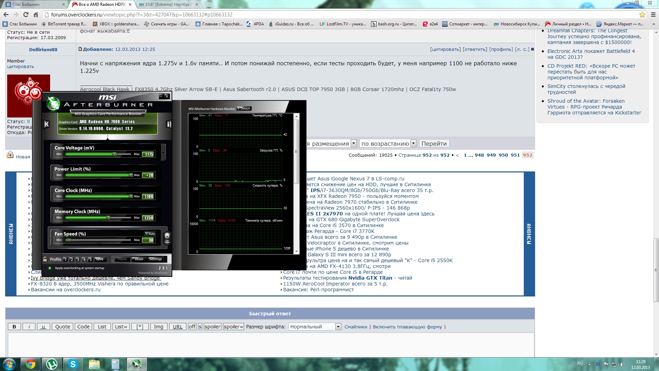Click the Memory Clock slider handle
This screenshot has height=371, width=659.
(x=108, y=217)
